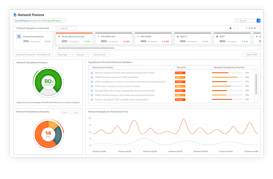Open rule Encrypt PAN with strong cryptography
This screenshot has width=273, height=179.
(125, 91)
